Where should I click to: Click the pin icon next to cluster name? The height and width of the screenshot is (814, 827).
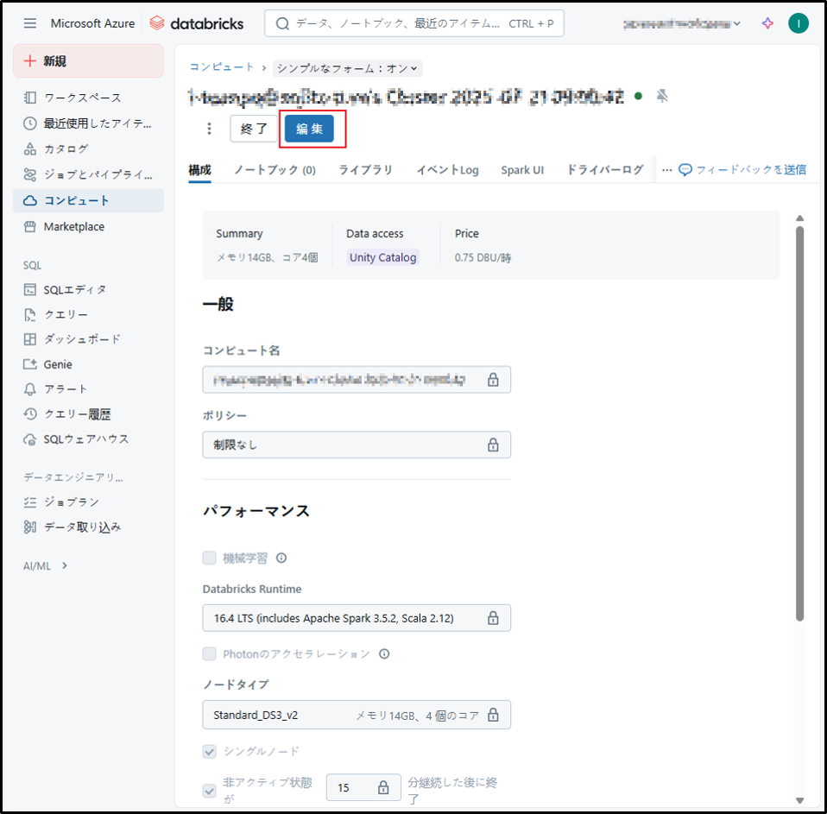coord(662,96)
